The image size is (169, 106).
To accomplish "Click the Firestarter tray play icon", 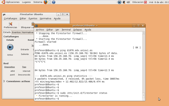I will pos(119,2).
